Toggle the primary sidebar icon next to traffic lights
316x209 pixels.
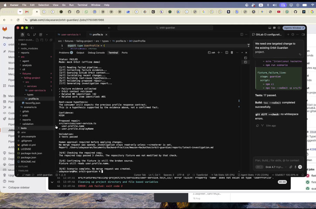point(32,28)
